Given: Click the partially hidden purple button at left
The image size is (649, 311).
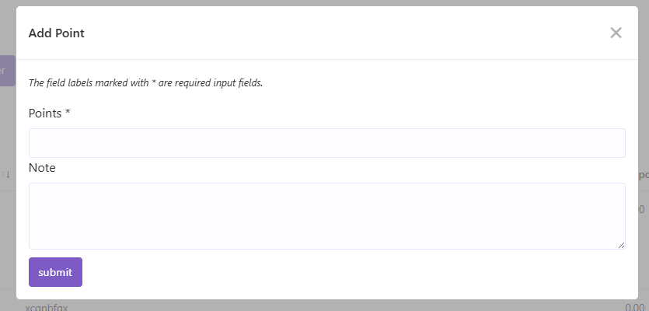Looking at the screenshot, I should pos(7,71).
